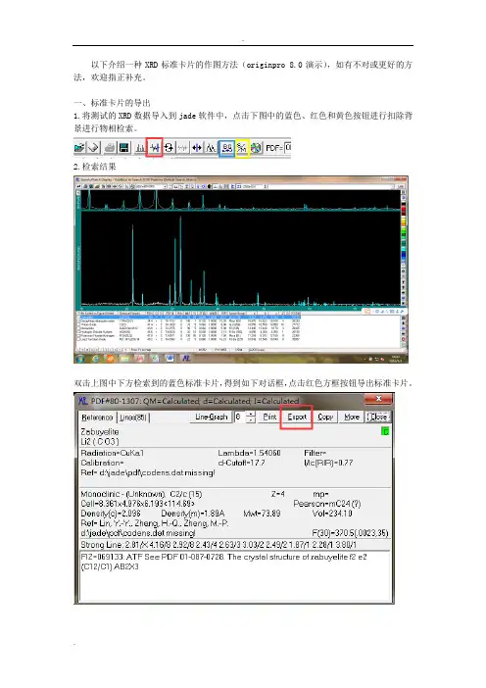Click the 'Strong Line' values row
486x688 pixels.
[219, 545]
